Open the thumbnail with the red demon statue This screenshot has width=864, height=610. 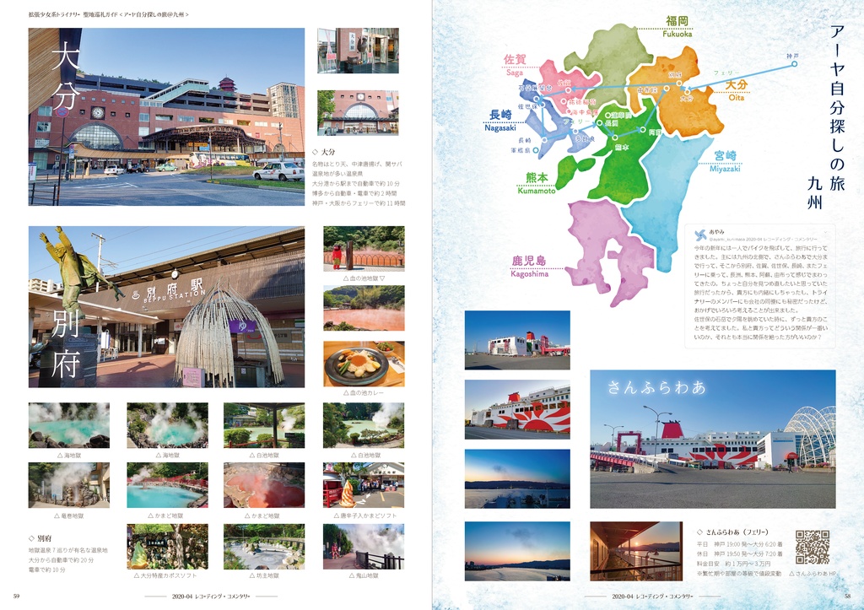coord(364,249)
